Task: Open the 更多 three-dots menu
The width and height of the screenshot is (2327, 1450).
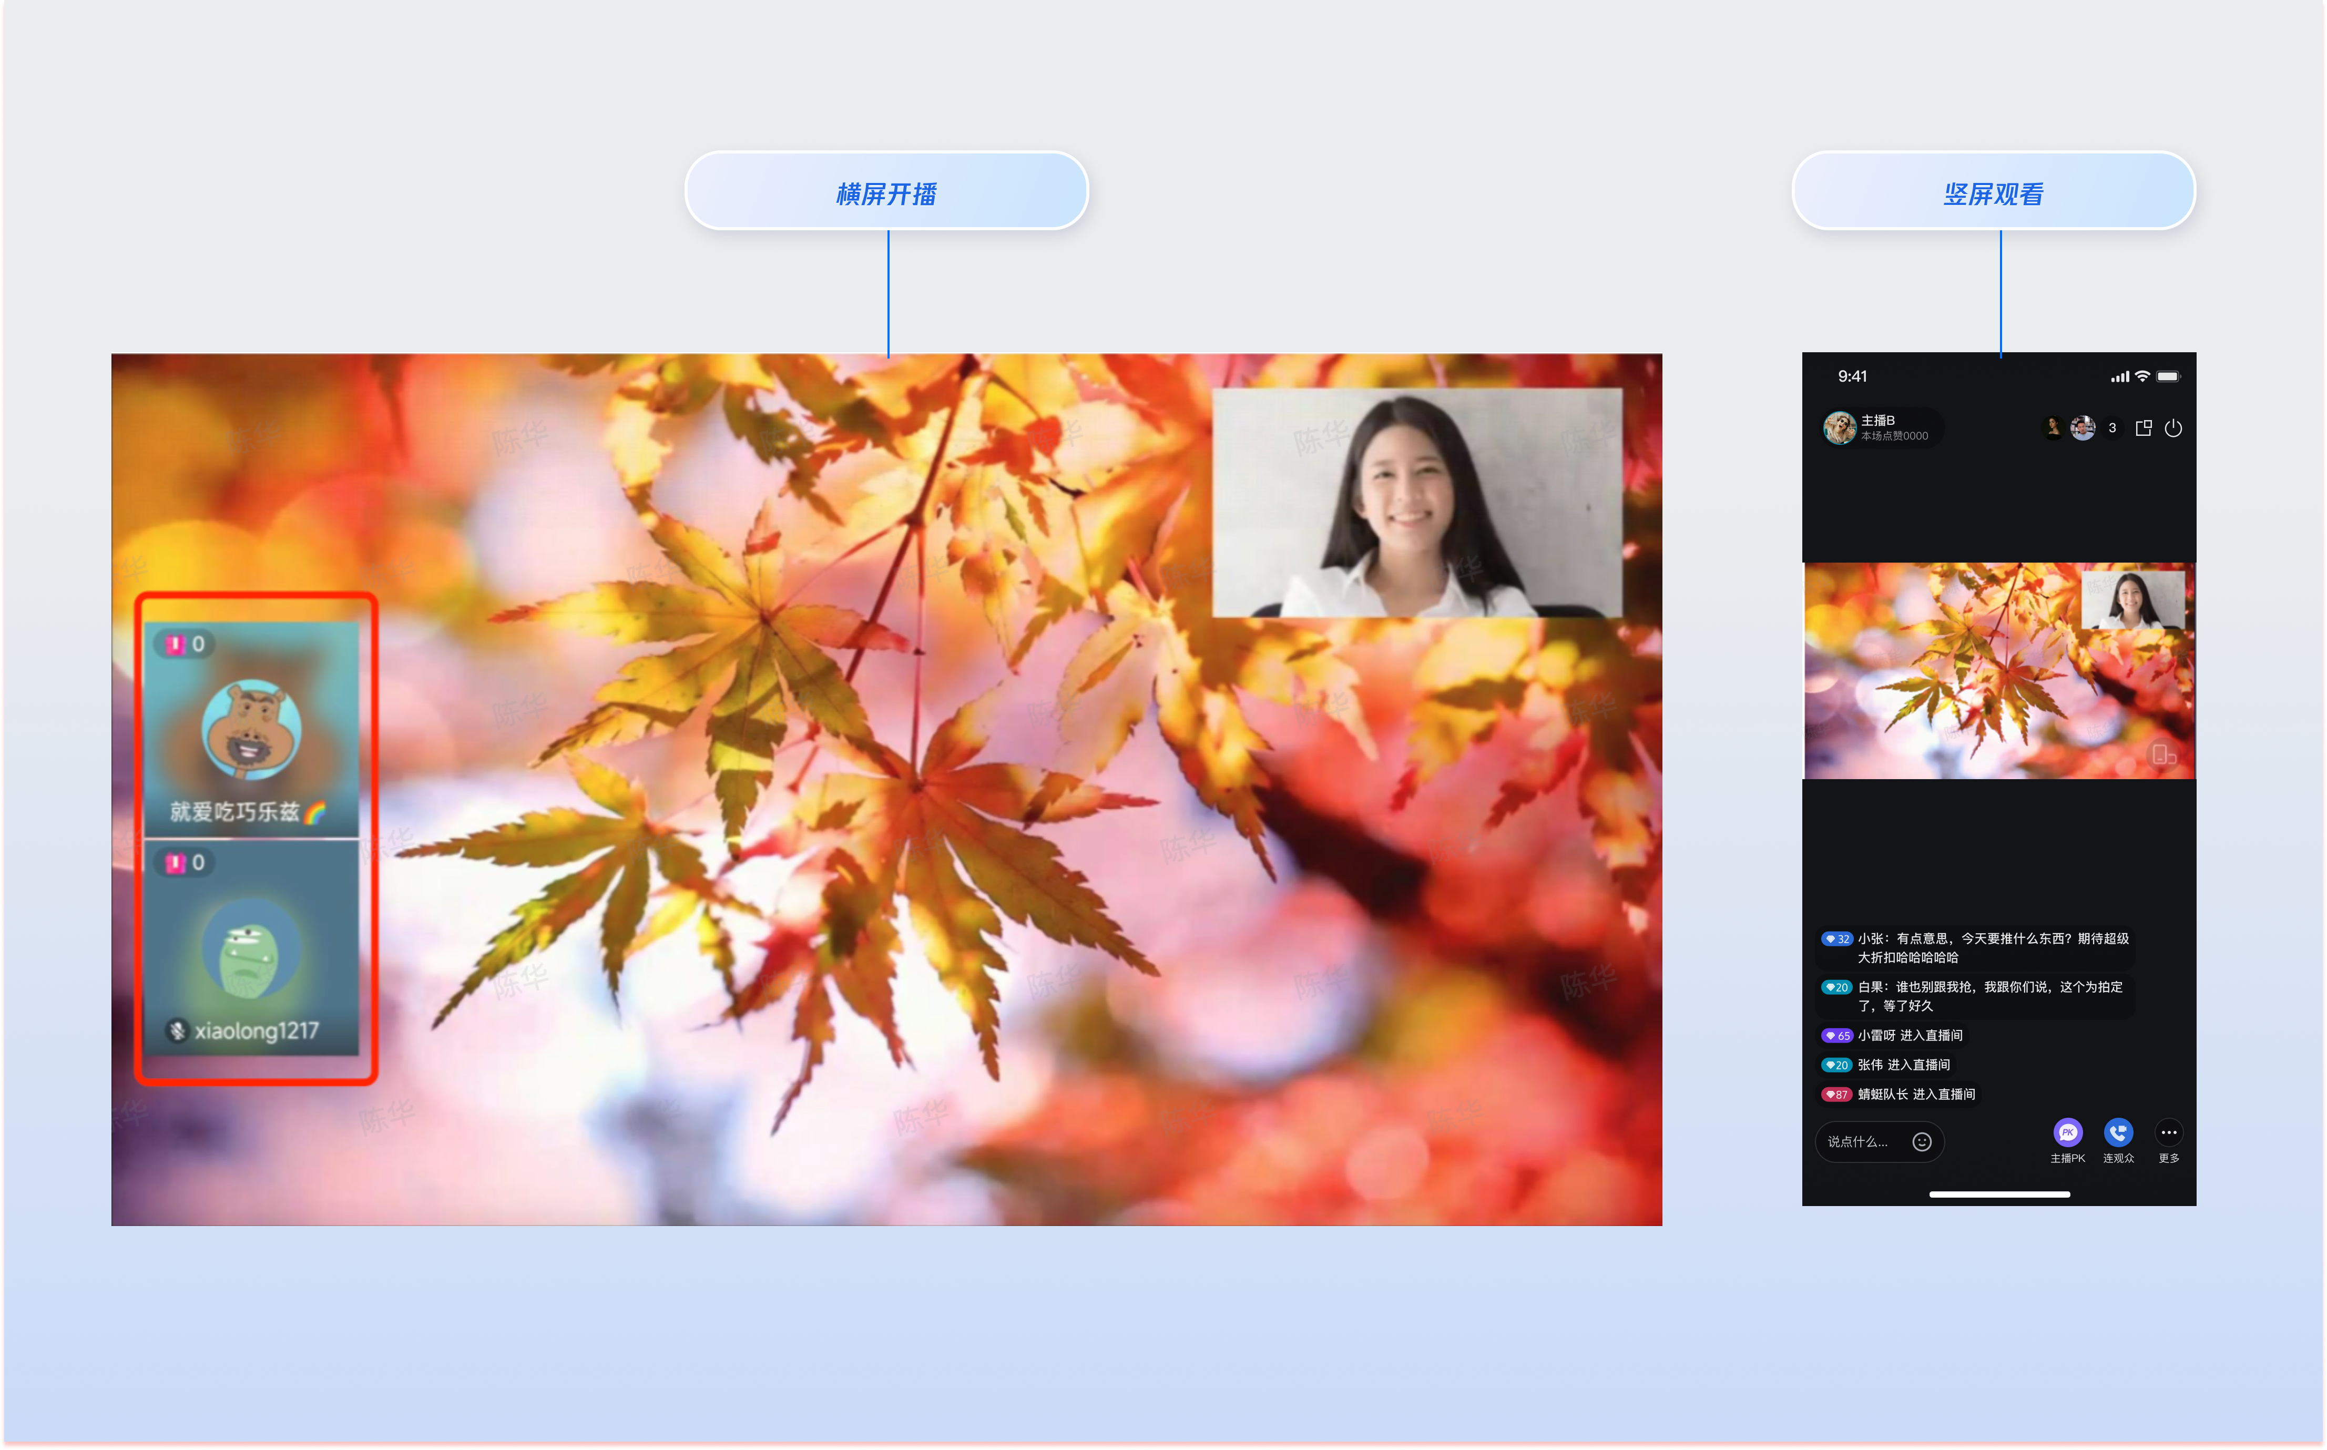Action: (2169, 1132)
